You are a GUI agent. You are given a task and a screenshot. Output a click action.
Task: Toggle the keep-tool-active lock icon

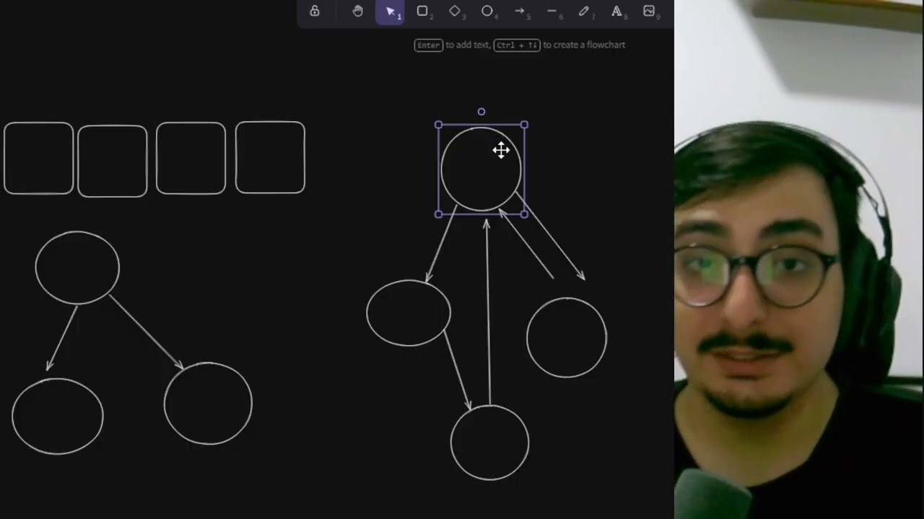[315, 11]
